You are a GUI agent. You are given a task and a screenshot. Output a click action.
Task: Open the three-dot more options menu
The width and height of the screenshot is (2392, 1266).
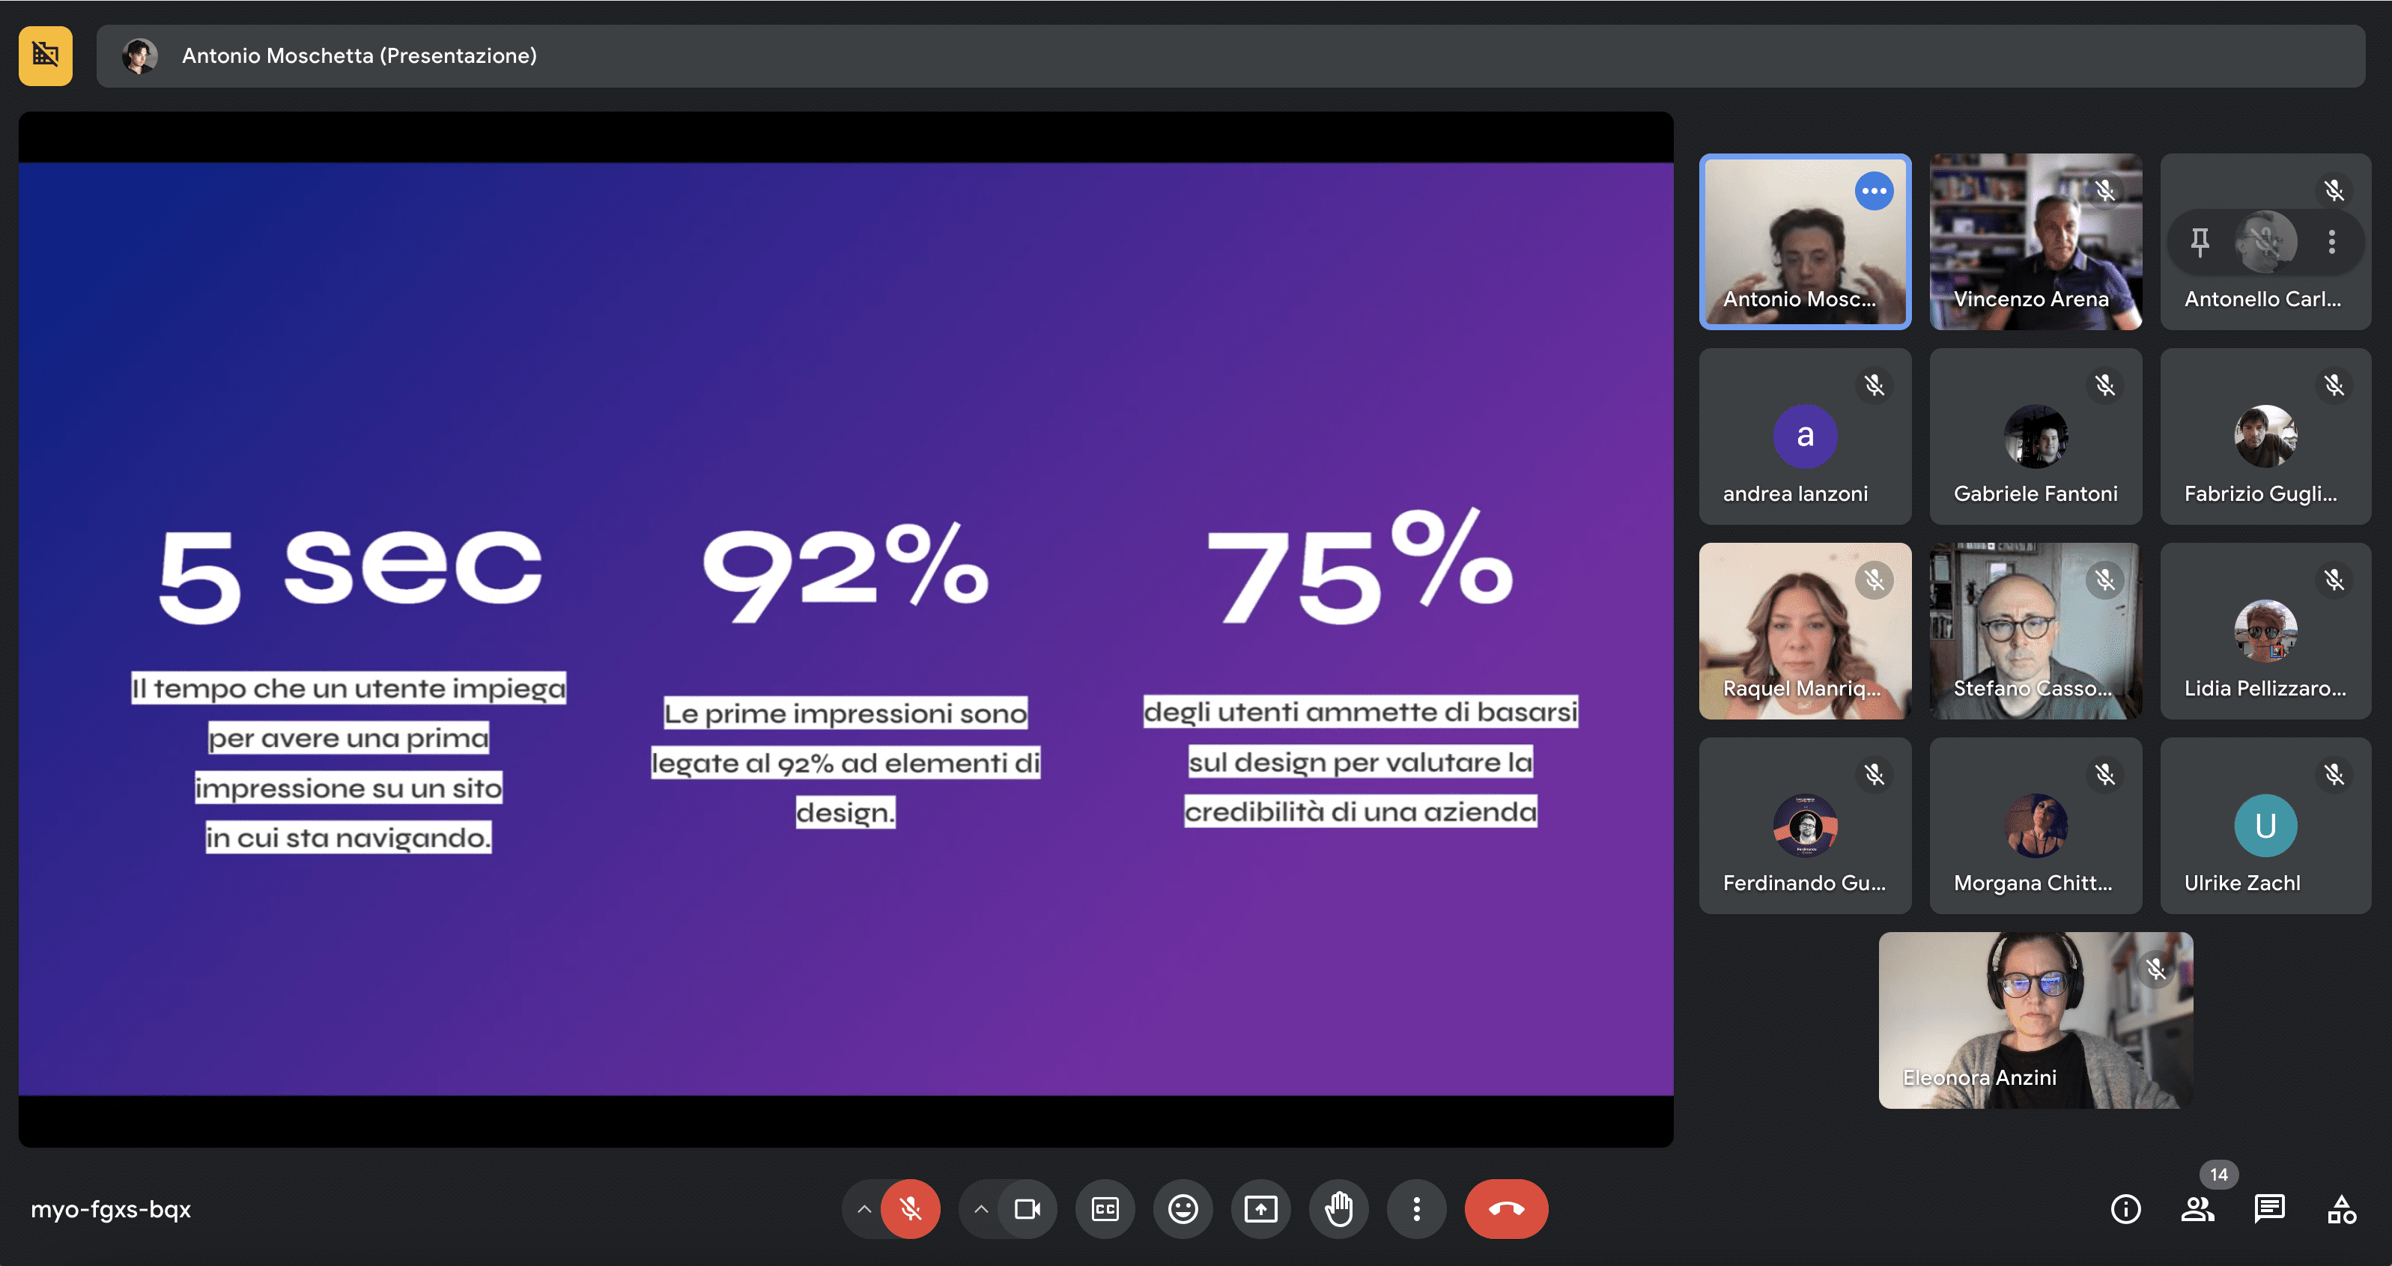(x=1416, y=1208)
